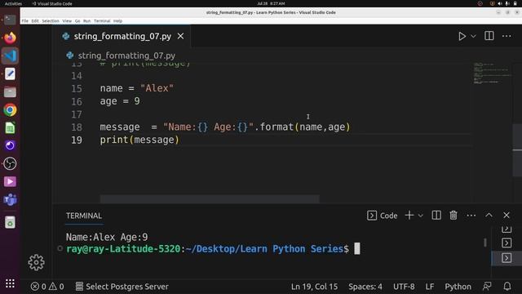This screenshot has height=294, width=522.
Task: Maximize the panel with up chevron
Action: [489, 216]
